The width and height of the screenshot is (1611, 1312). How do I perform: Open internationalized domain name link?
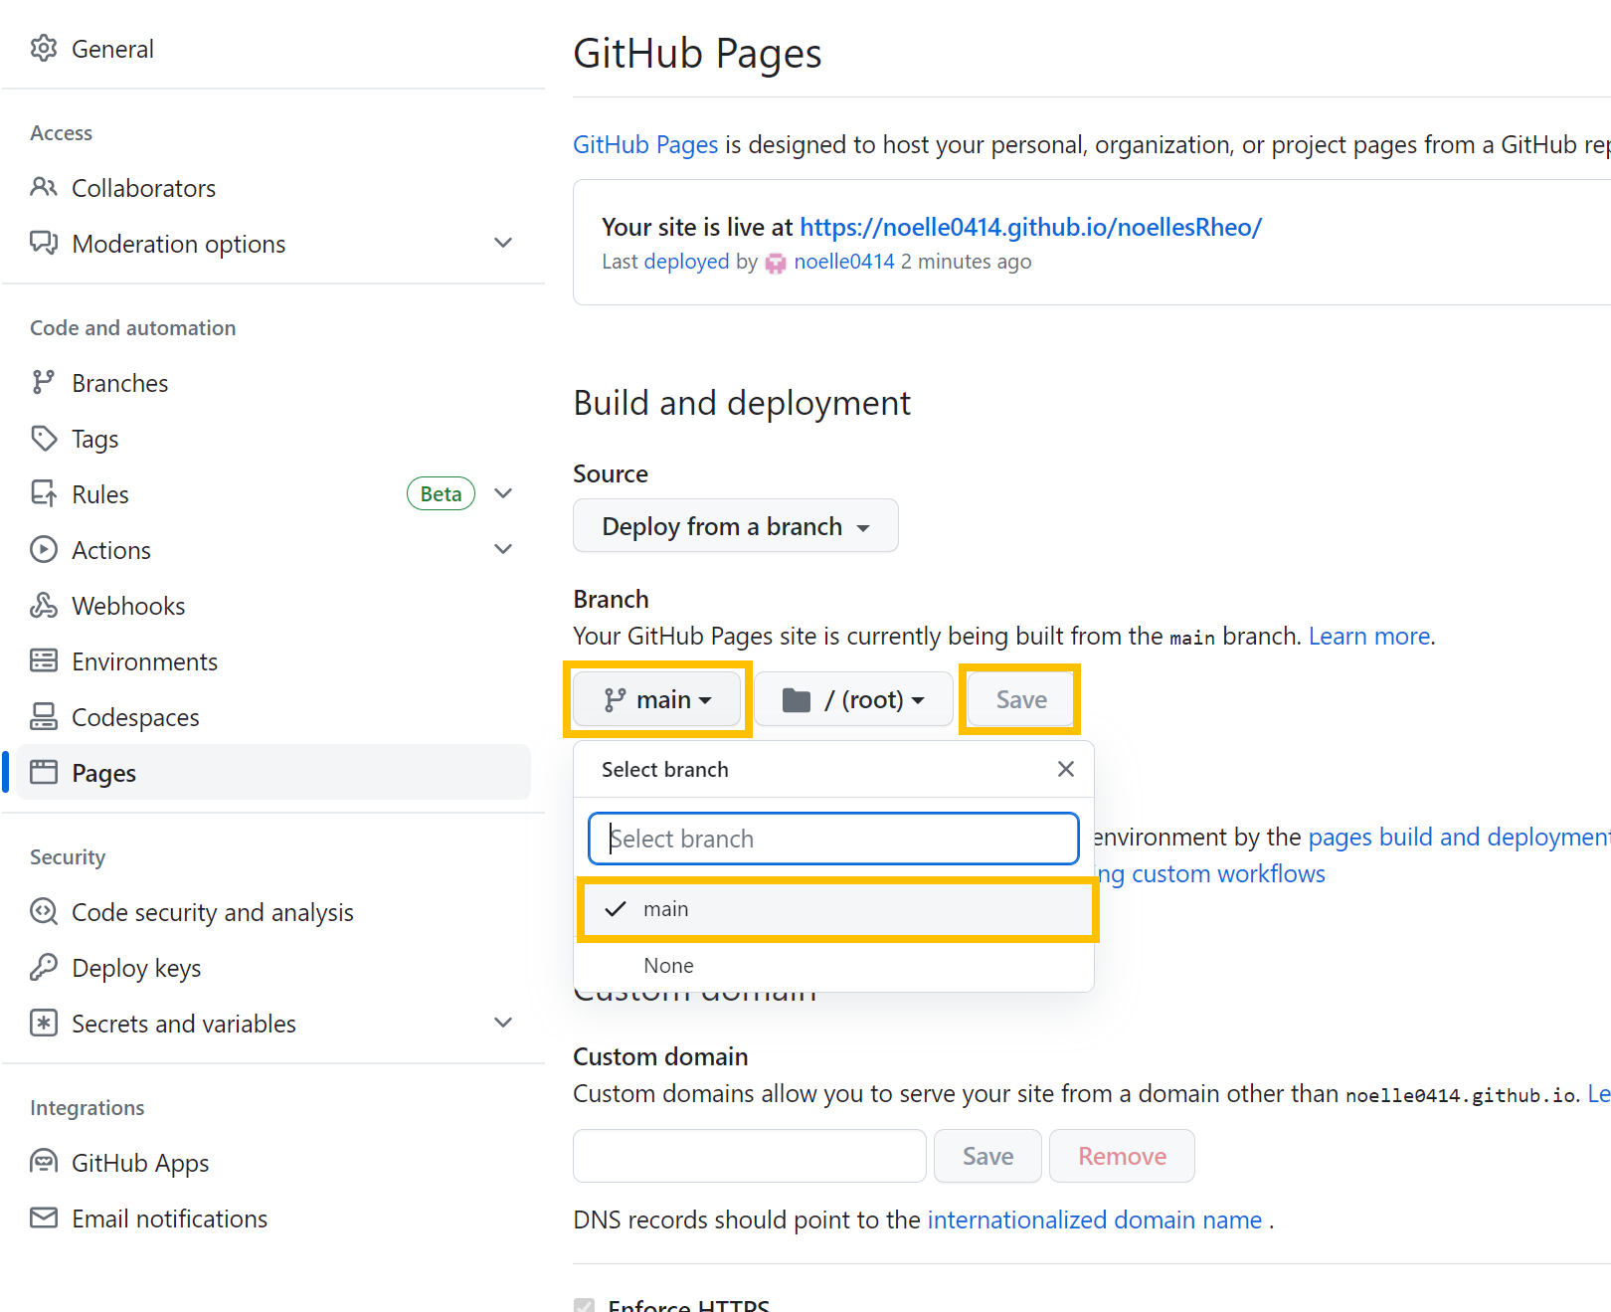tap(1094, 1219)
